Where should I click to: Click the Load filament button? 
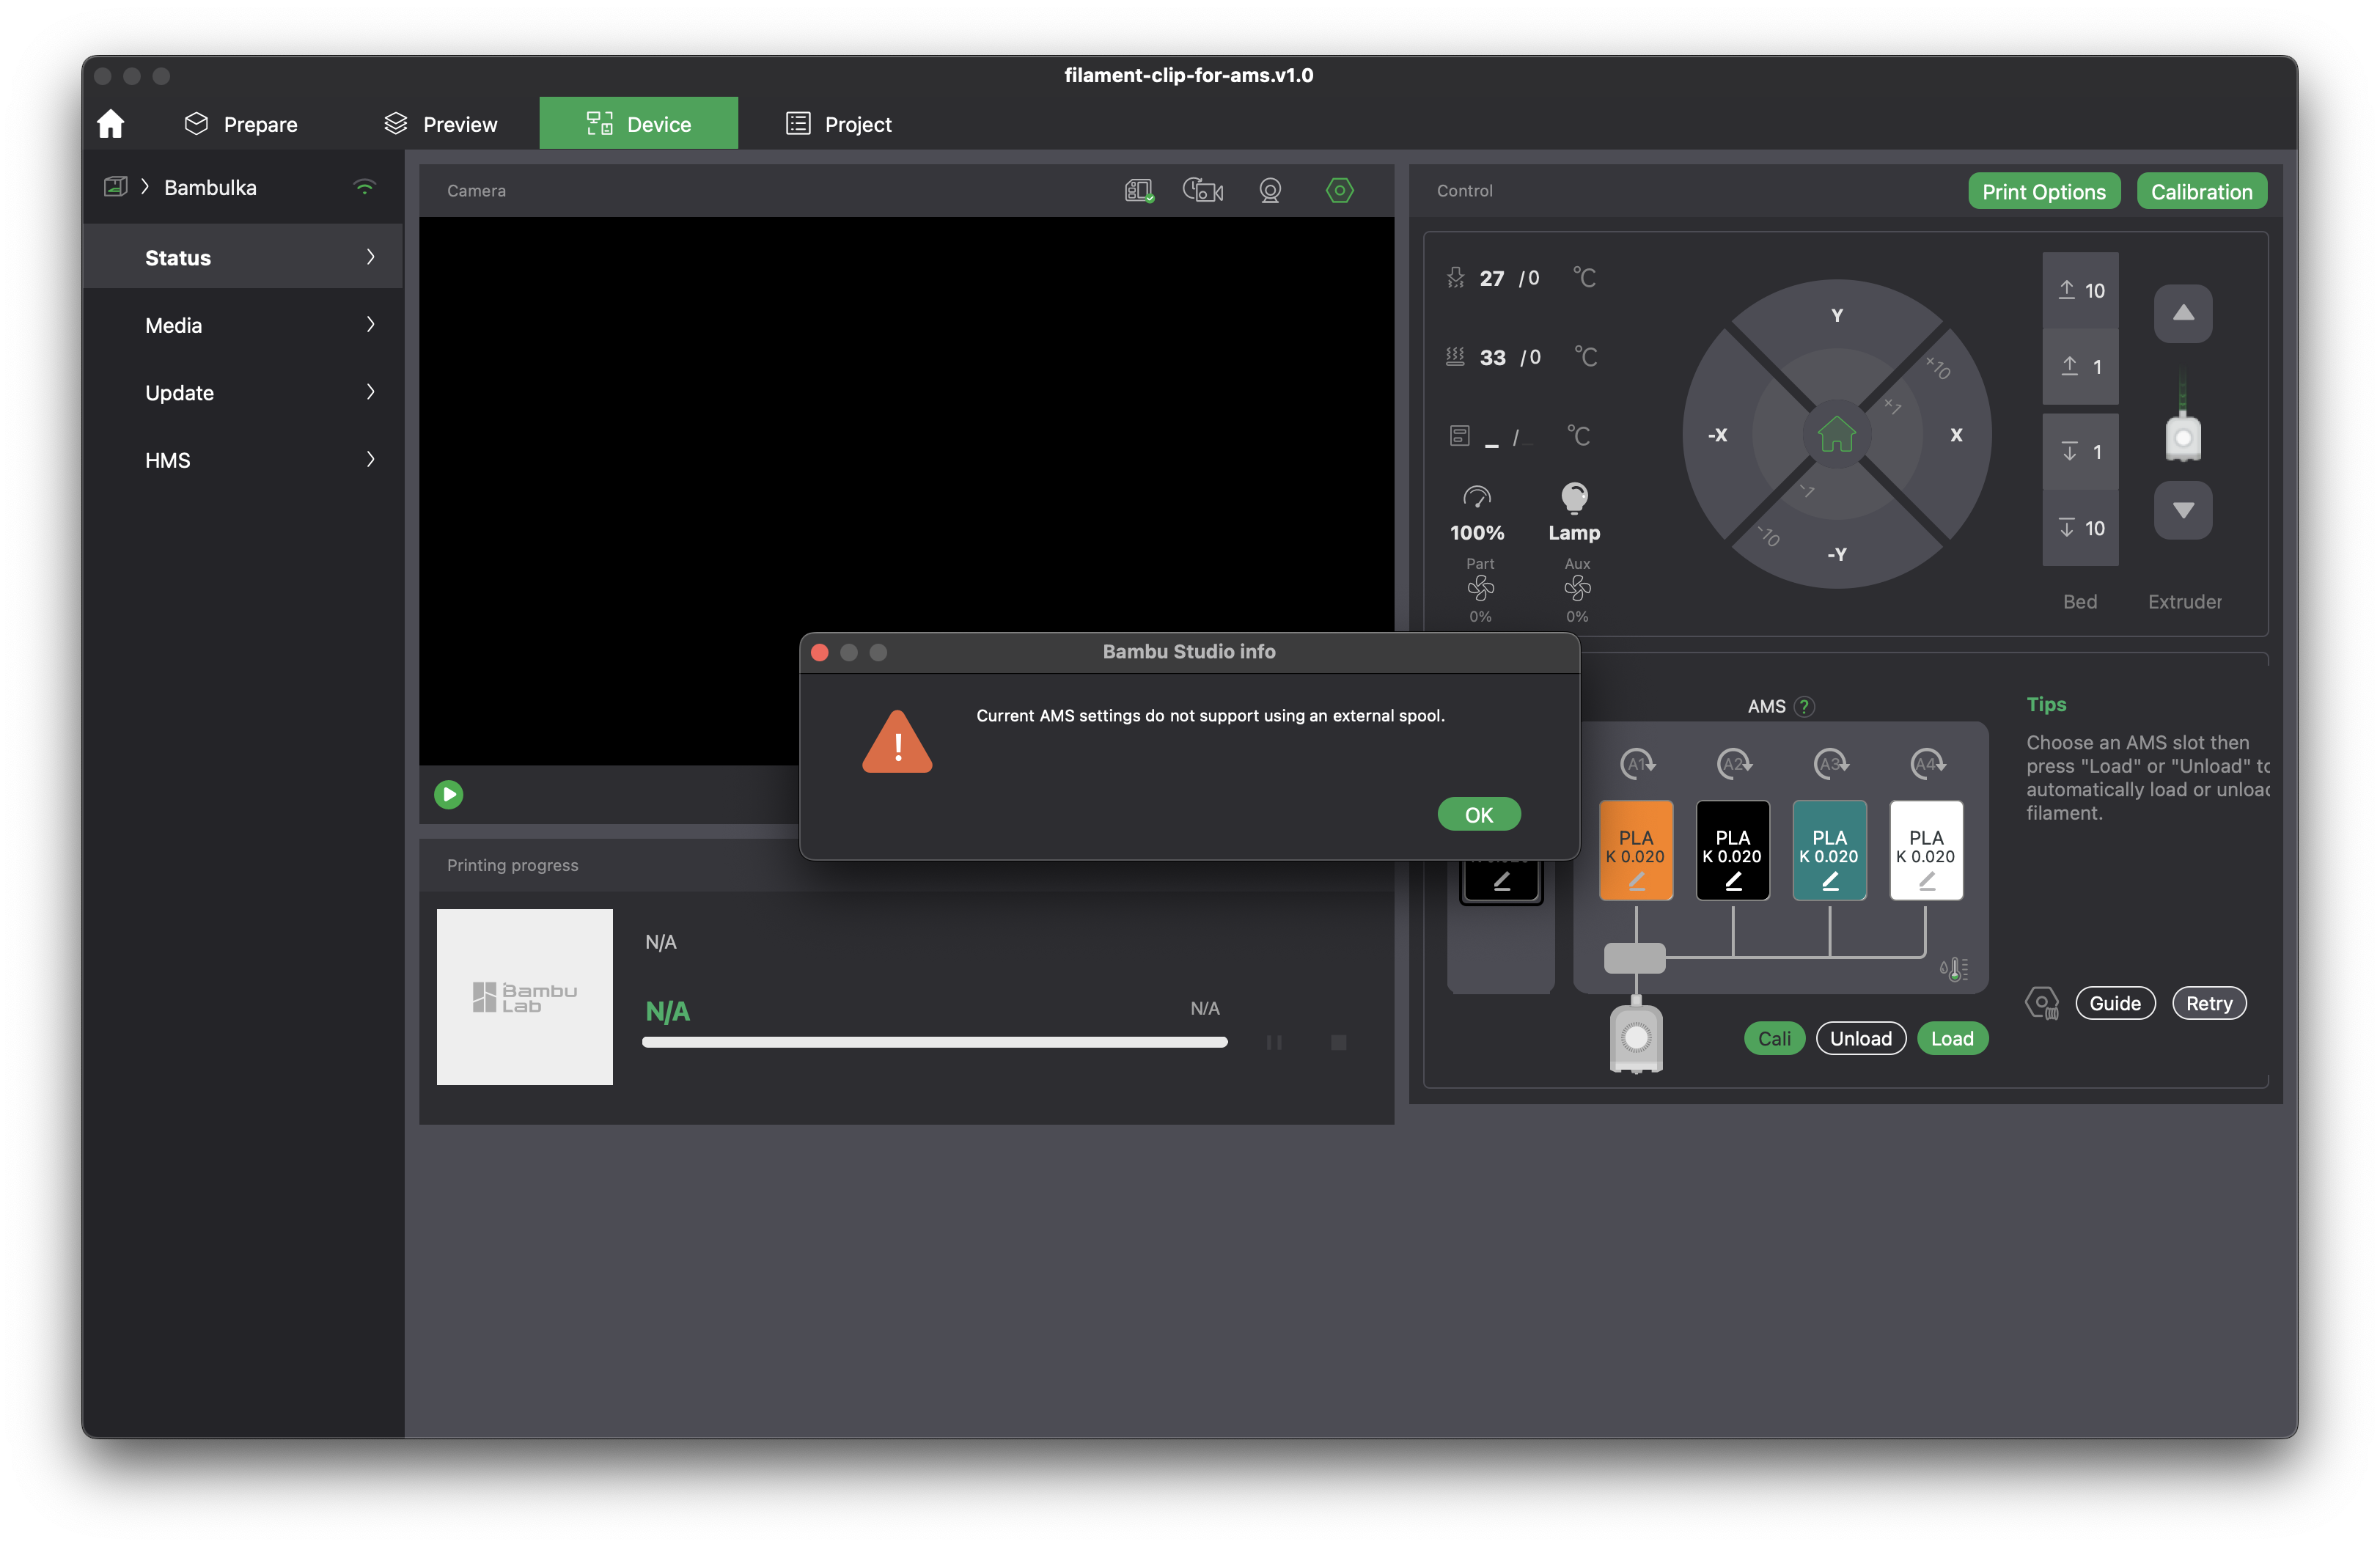(x=1952, y=1038)
